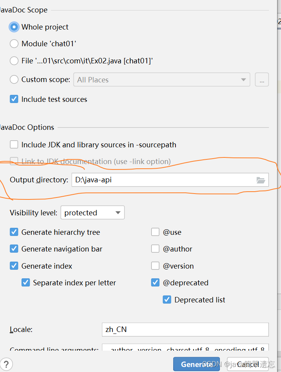Choose the Module 'chat01' scope option
This screenshot has width=281, height=372.
[14, 44]
